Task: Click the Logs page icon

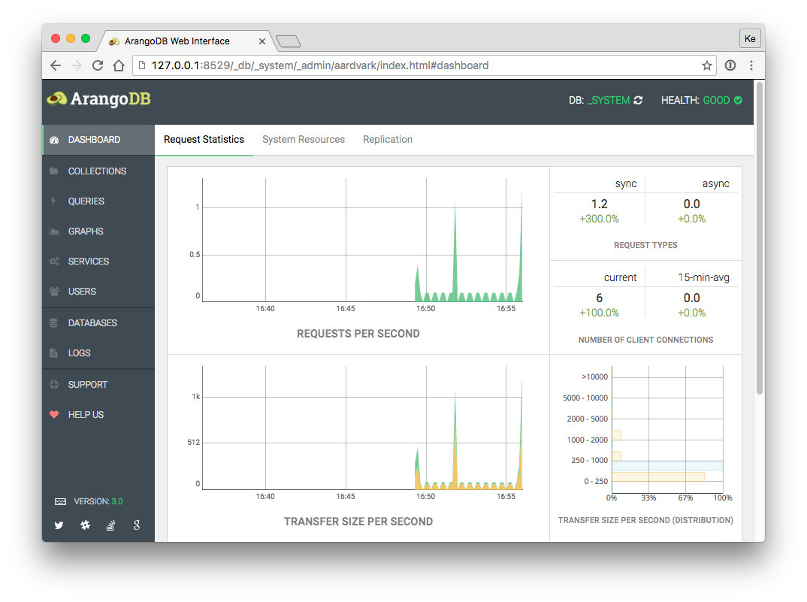Action: pos(54,352)
